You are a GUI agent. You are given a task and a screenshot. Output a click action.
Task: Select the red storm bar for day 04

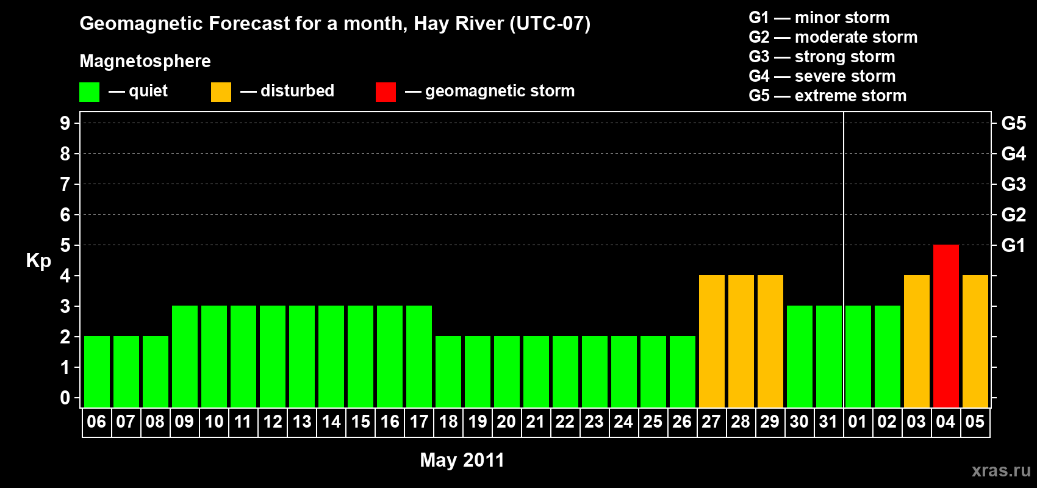coord(945,326)
